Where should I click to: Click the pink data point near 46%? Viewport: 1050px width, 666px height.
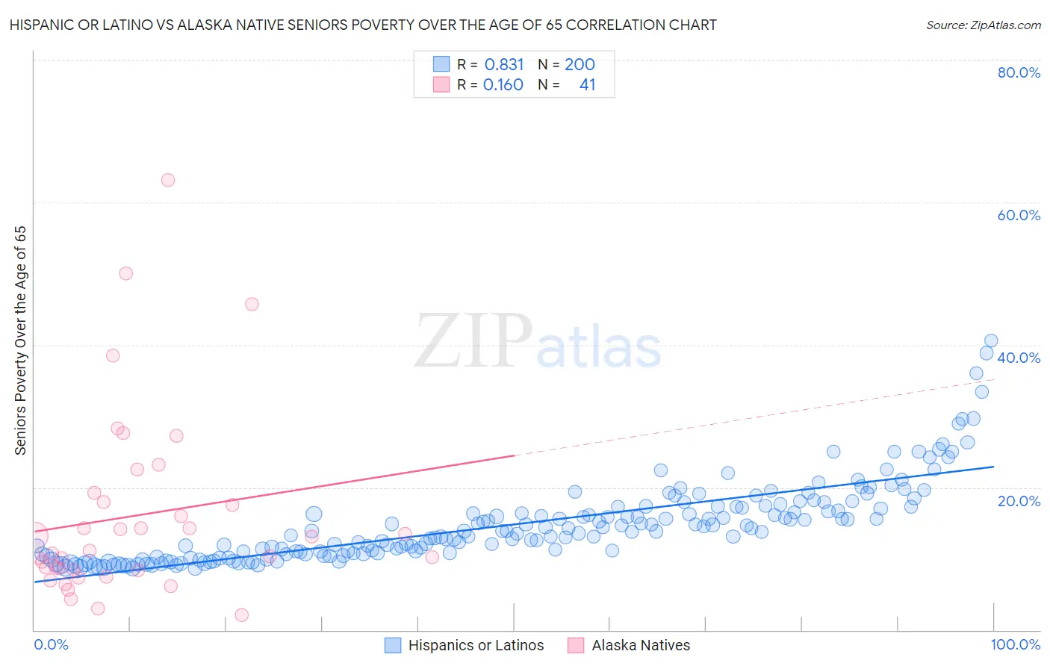[252, 304]
